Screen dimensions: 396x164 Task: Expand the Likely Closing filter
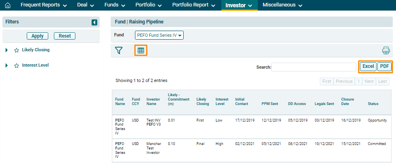tap(6, 50)
